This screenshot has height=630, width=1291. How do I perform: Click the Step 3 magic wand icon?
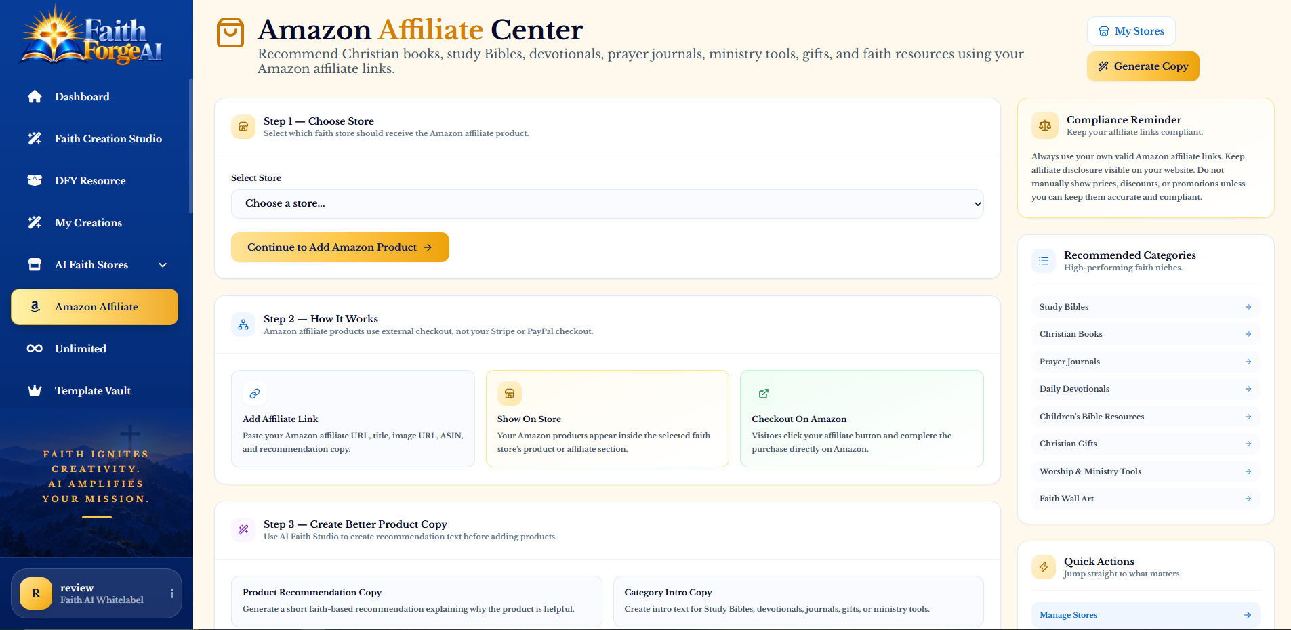click(243, 530)
